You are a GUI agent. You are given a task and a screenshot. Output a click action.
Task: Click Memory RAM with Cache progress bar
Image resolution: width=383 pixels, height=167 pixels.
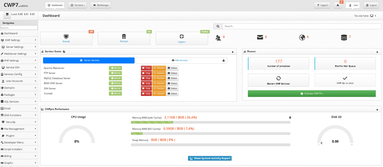click(210, 123)
